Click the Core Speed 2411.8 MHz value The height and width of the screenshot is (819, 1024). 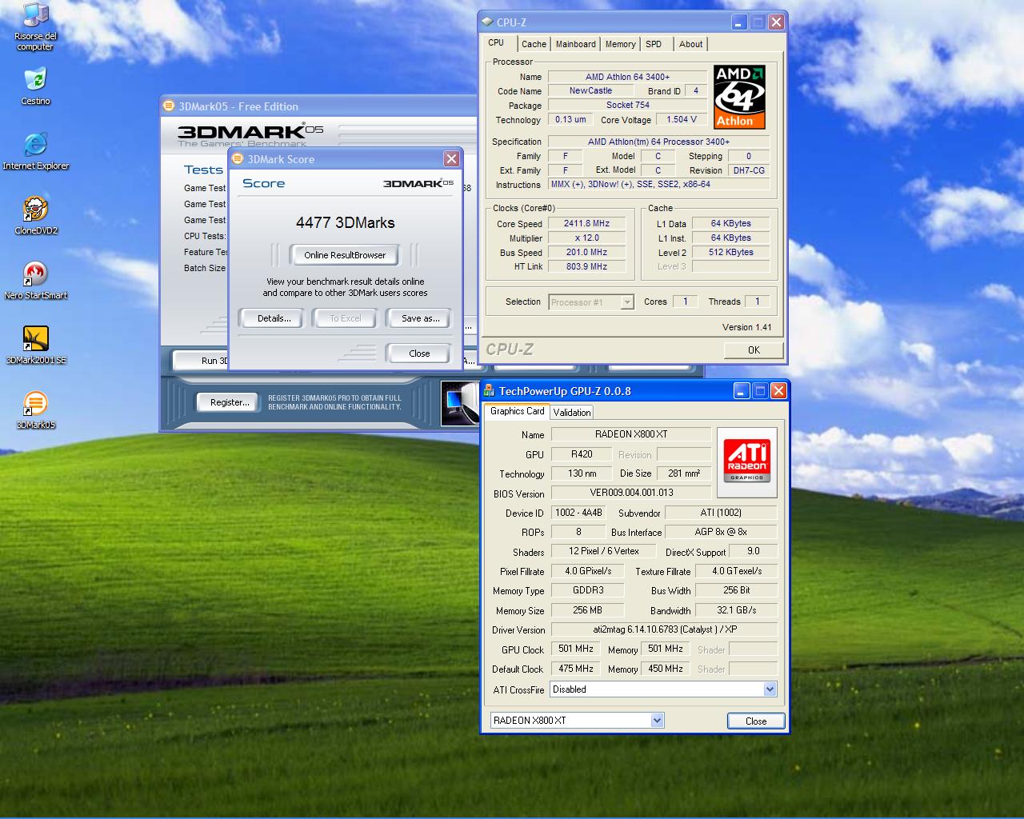586,224
